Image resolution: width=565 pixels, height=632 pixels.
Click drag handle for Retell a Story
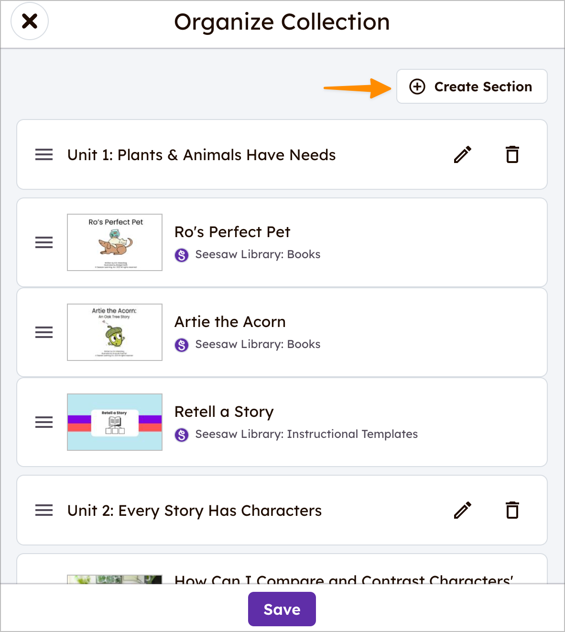44,422
